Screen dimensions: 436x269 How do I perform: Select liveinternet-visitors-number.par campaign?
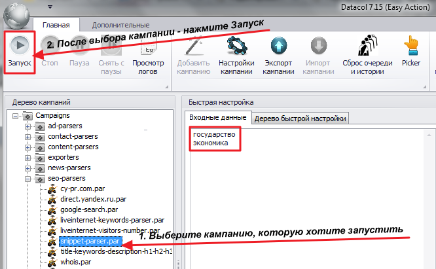click(x=110, y=230)
